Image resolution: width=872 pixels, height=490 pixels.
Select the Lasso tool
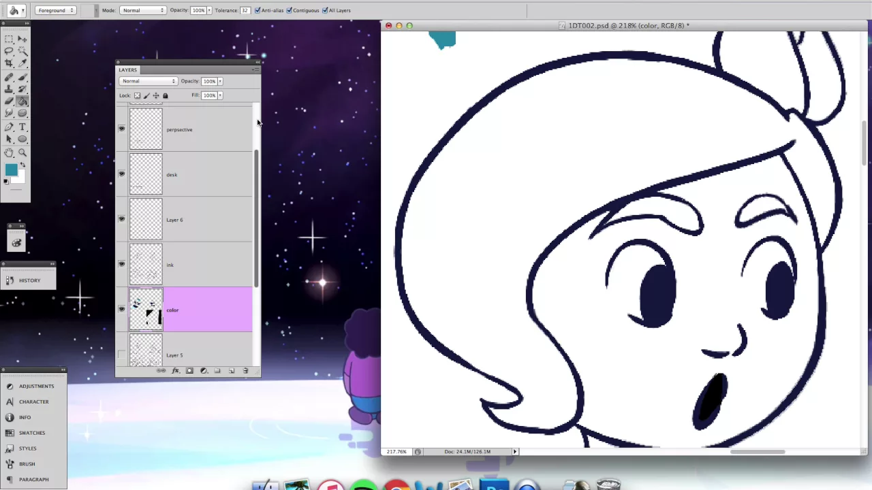click(x=9, y=50)
